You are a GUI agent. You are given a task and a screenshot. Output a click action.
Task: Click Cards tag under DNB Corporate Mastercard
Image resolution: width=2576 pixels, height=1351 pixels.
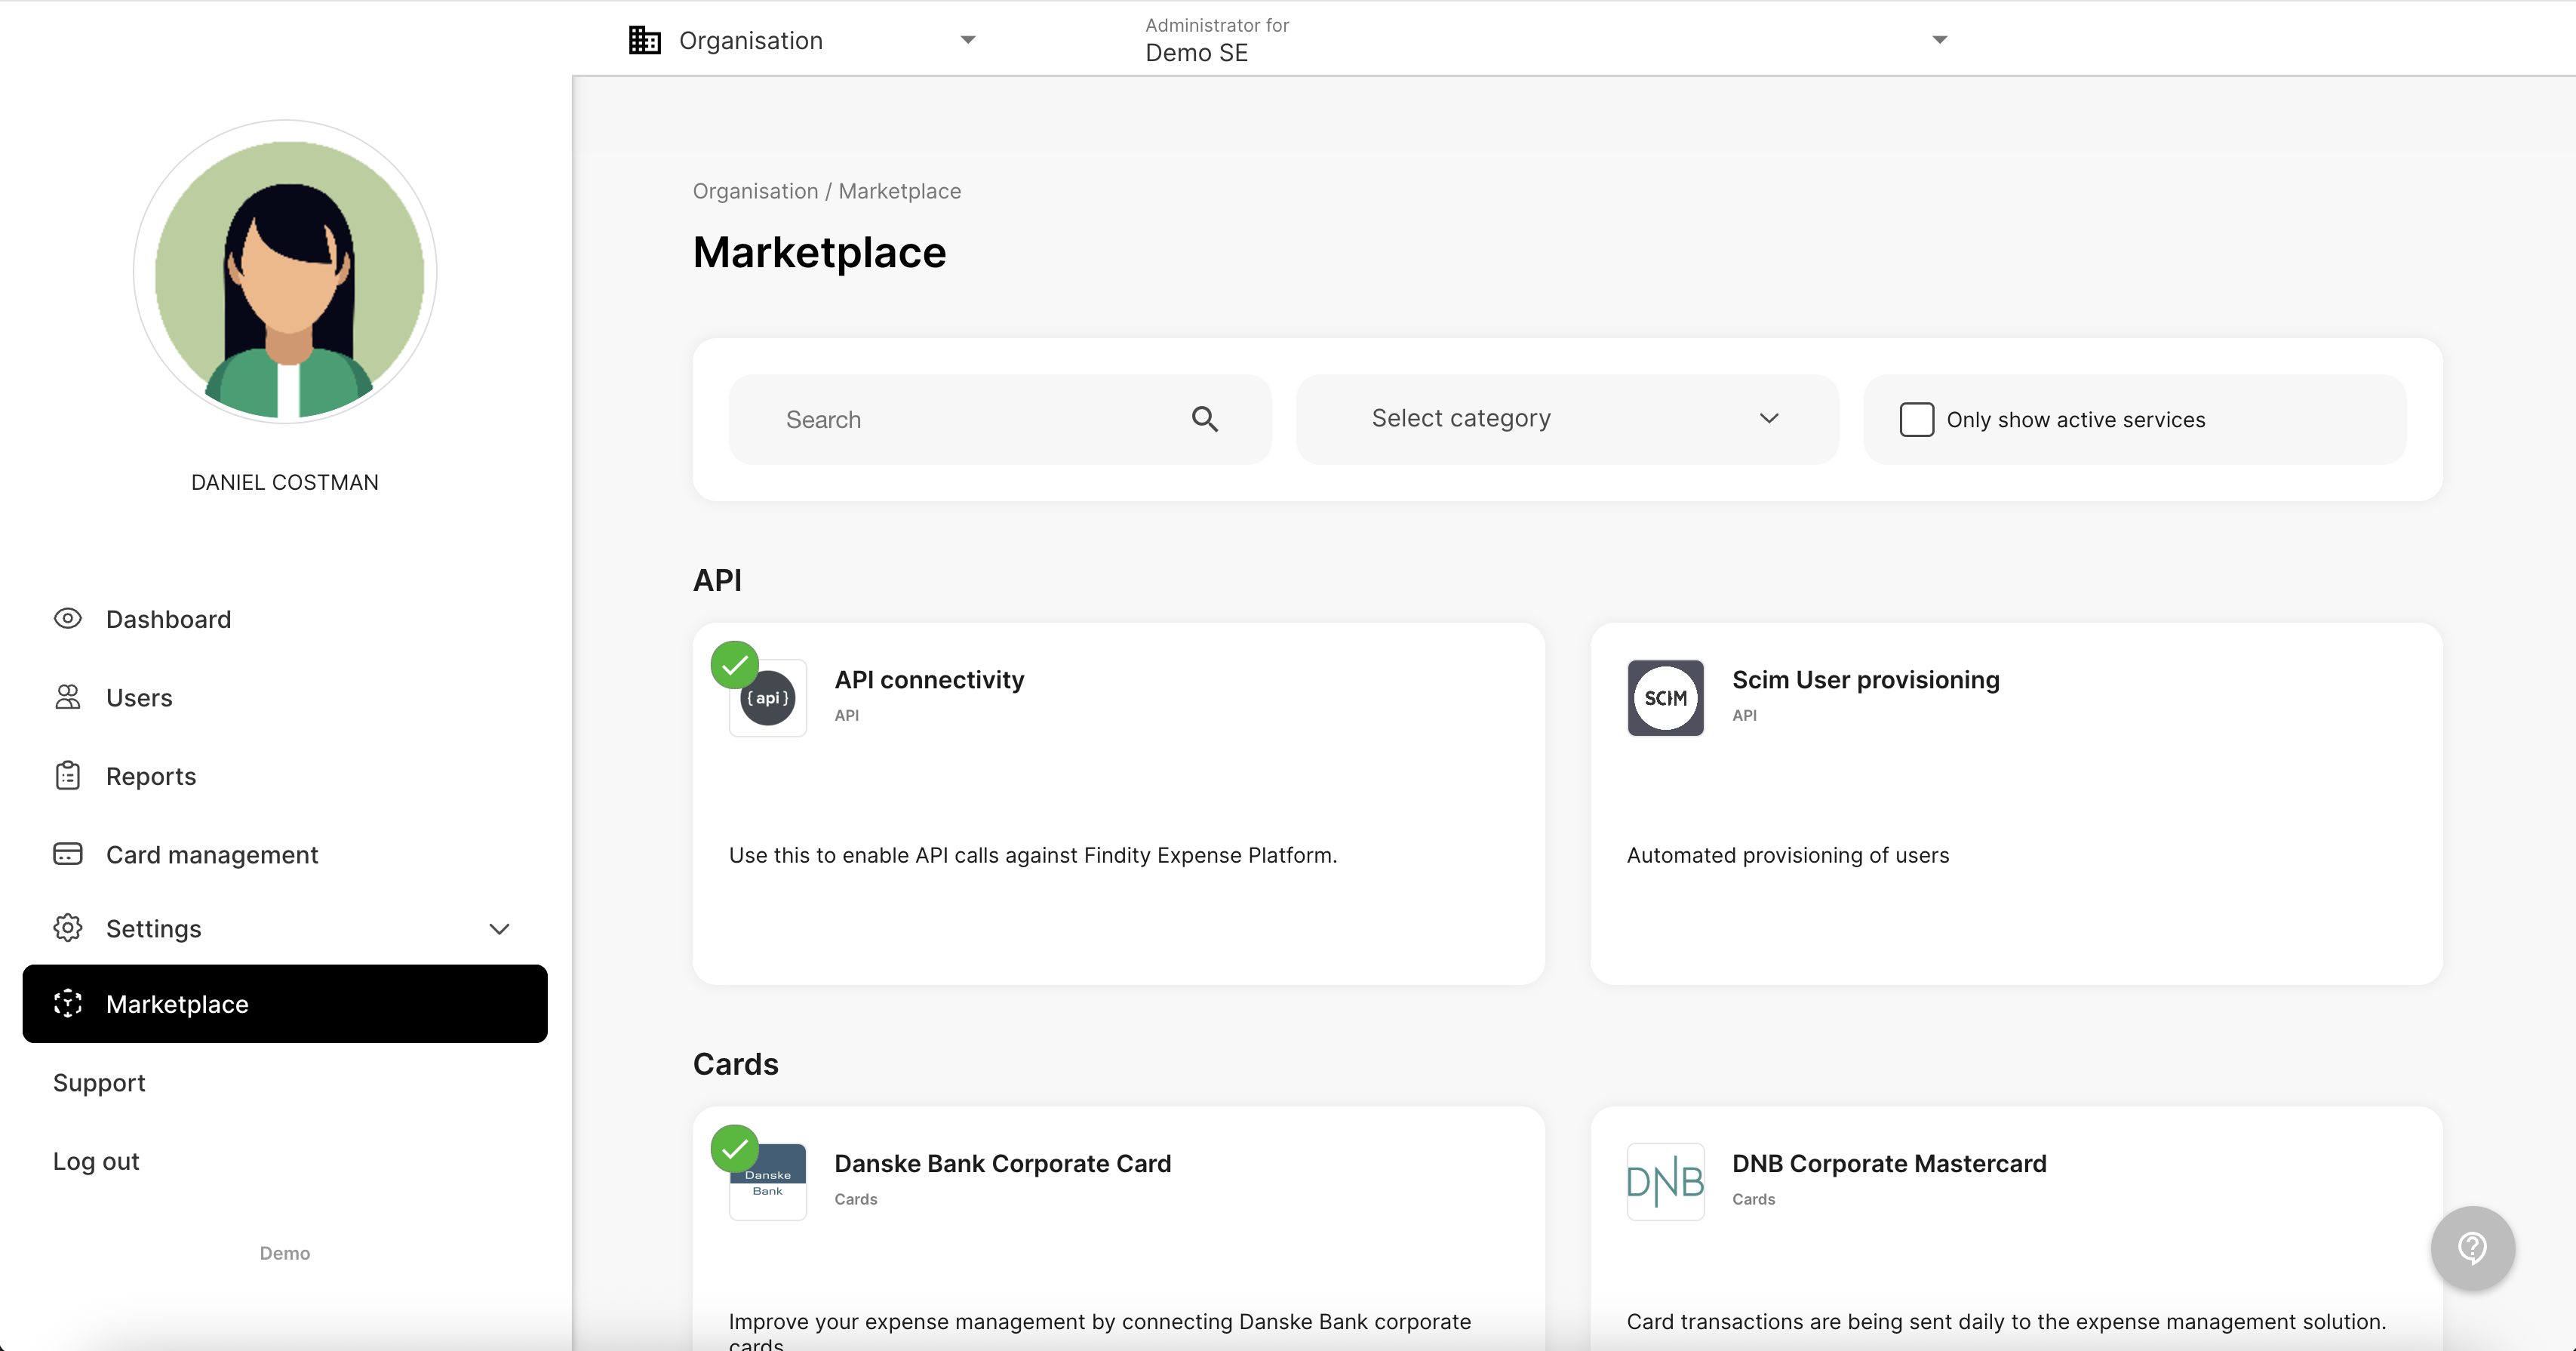tap(1753, 1199)
